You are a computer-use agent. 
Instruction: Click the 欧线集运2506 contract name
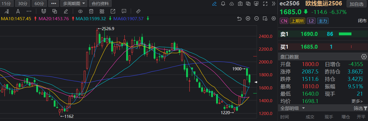(x=323, y=4)
